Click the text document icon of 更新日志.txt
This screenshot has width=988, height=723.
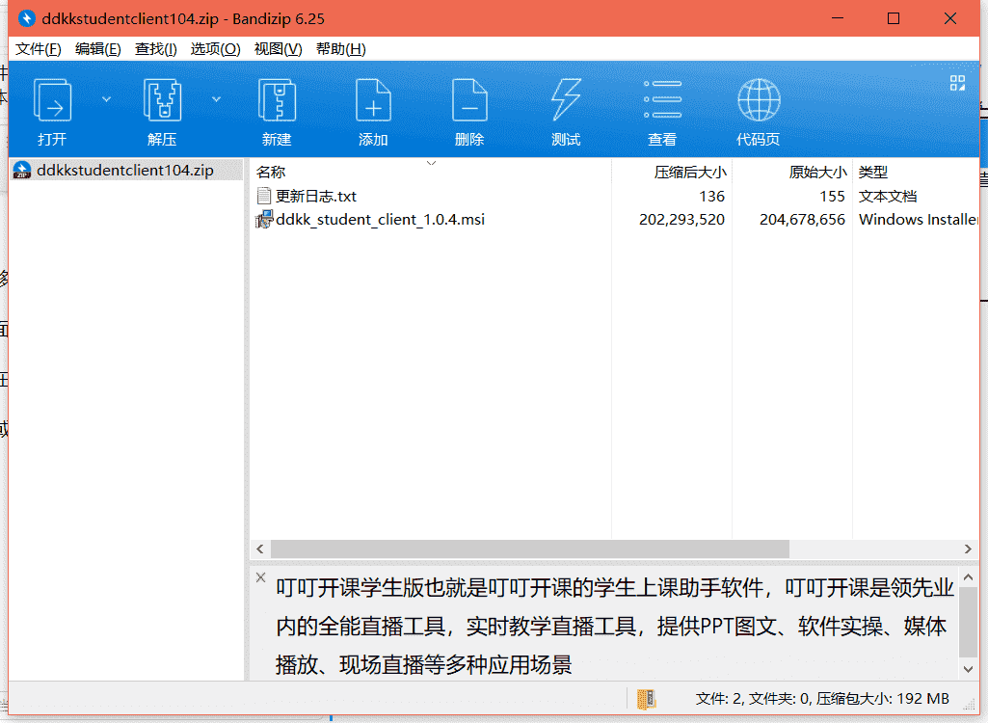pos(264,196)
